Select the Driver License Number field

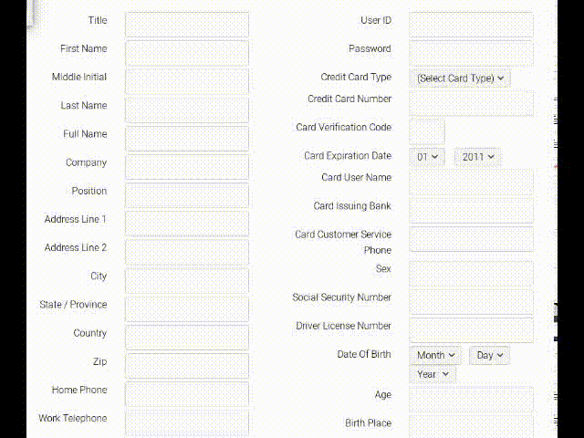click(x=471, y=330)
